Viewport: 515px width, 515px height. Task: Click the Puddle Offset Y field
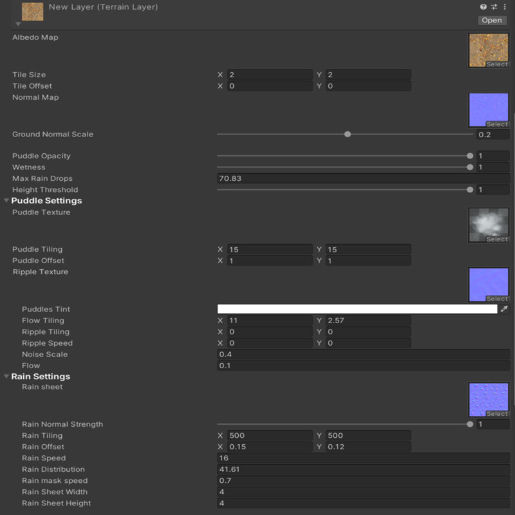368,261
